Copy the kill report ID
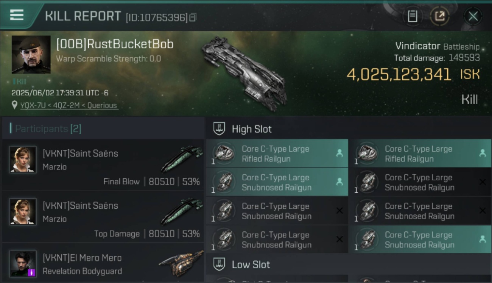This screenshot has width=492, height=283. click(193, 17)
